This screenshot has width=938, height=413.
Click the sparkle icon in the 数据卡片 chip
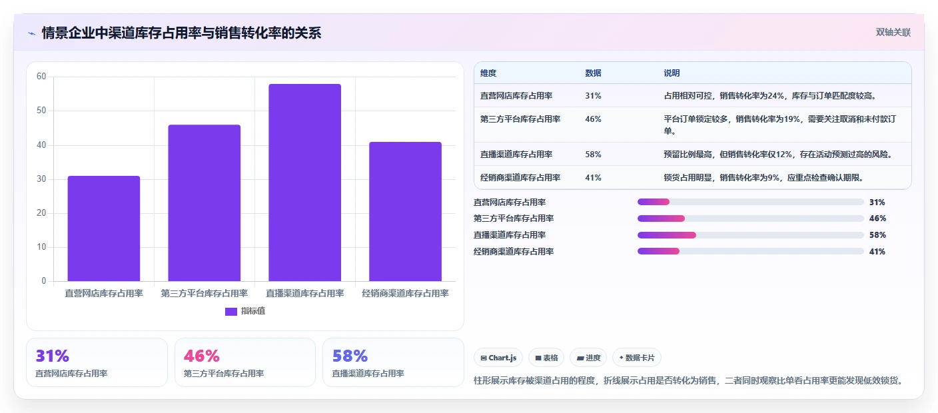point(622,358)
